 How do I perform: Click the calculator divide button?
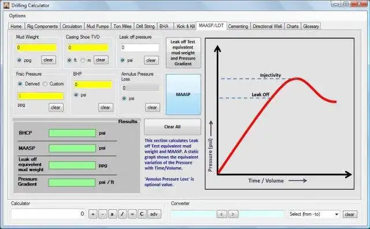click(122, 214)
